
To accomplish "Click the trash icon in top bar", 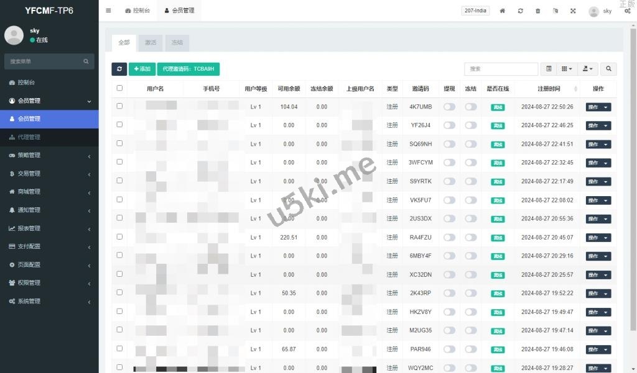I will click(538, 11).
